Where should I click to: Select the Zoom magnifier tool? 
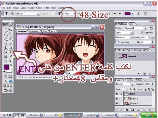(10, 61)
